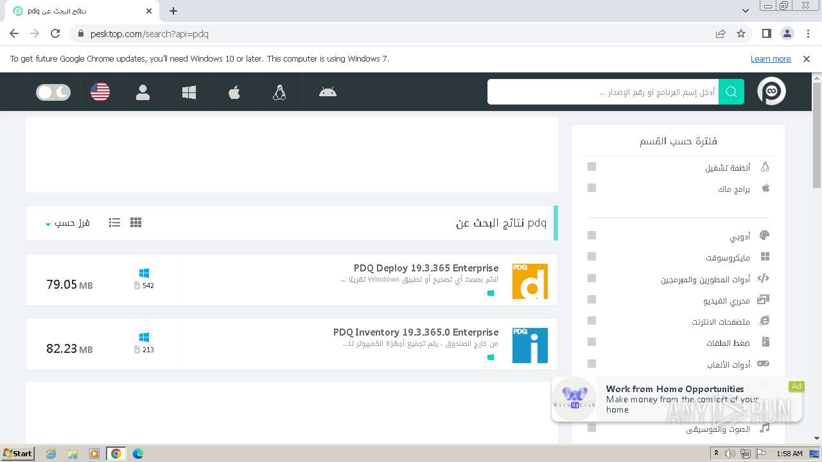Open a new browser tab
The image size is (822, 462).
[x=173, y=11]
